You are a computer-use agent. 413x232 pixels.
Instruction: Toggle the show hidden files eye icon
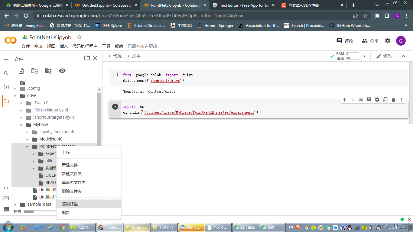(x=62, y=71)
